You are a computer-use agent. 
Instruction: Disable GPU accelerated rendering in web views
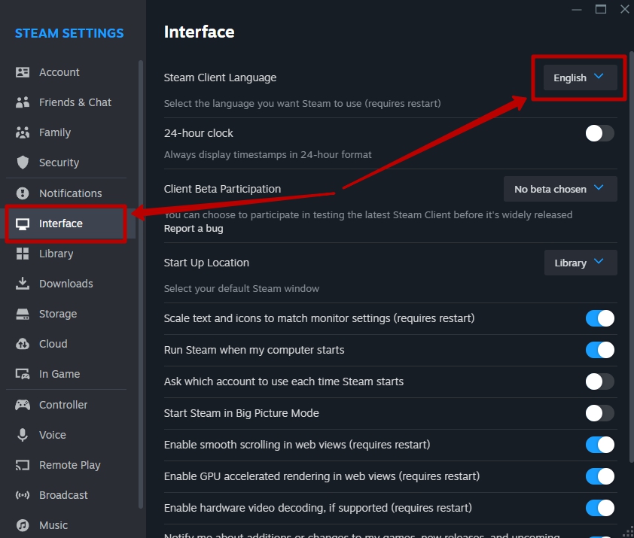click(x=599, y=476)
